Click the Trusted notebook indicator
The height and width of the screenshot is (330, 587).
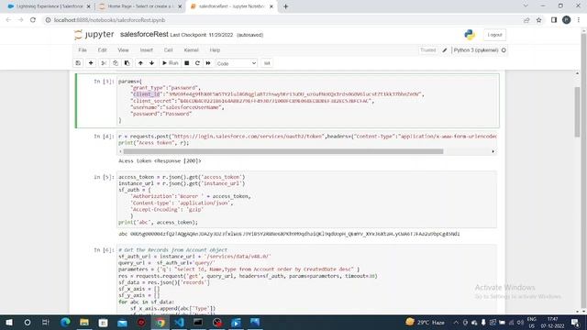[428, 50]
